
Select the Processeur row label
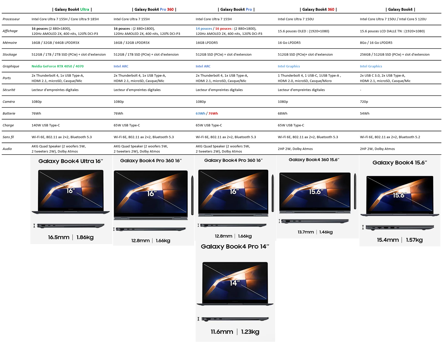click(11, 19)
